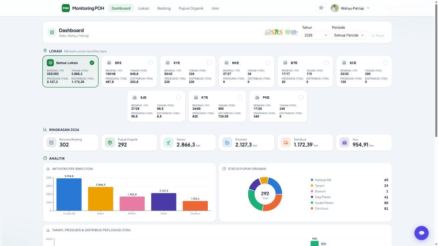Open the Pupuk Organik menu item
Viewport: 438px width, 246px height.
coord(191,8)
